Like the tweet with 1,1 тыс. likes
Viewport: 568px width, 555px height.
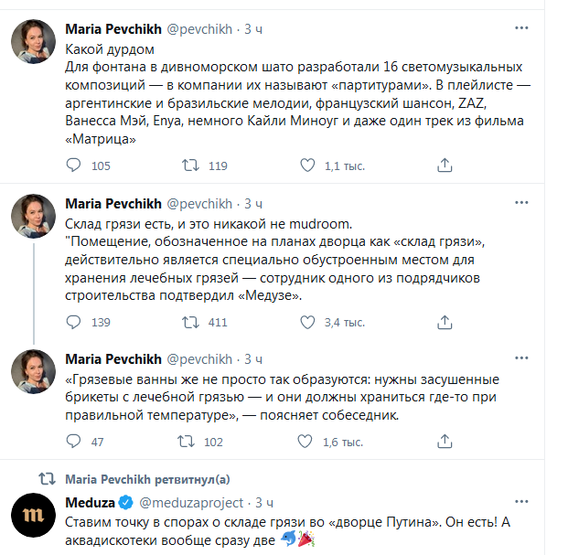coord(309,165)
